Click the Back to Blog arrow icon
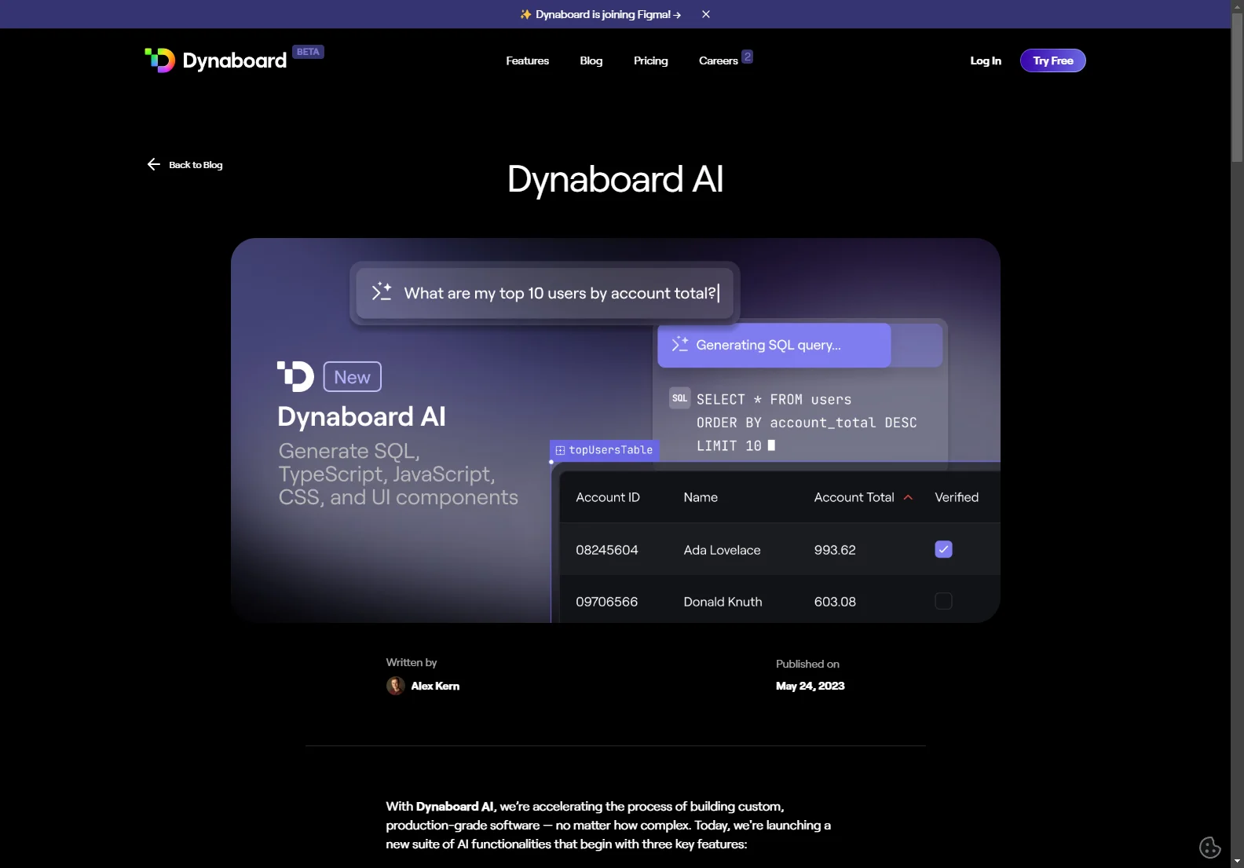 coord(153,164)
